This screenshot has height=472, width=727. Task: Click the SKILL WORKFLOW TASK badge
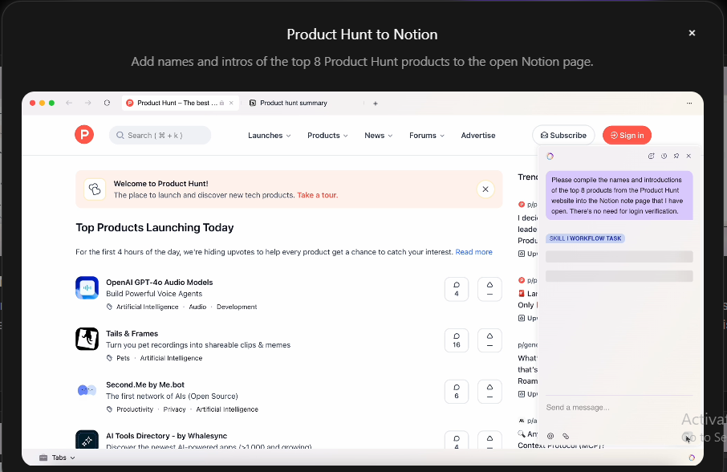(x=585, y=238)
